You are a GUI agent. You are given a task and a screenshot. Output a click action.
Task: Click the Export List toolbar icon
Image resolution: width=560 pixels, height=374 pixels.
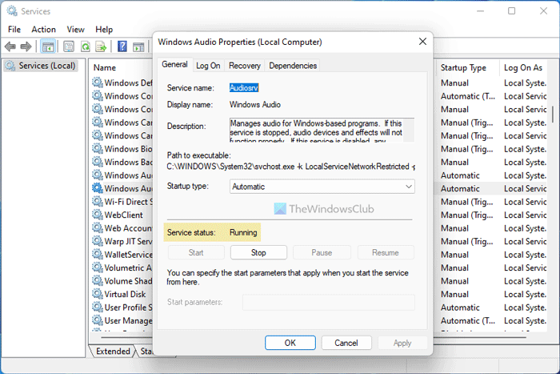101,46
